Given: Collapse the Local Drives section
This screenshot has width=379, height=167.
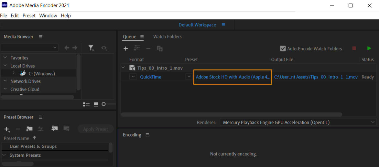Looking at the screenshot, I should (x=5, y=66).
